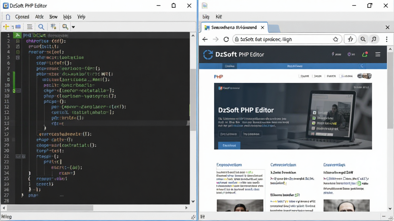Click the gutter marker icon on line 5
The height and width of the screenshot is (221, 394).
18,58
